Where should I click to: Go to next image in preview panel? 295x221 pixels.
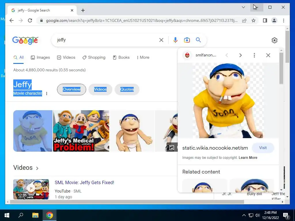pos(241,55)
